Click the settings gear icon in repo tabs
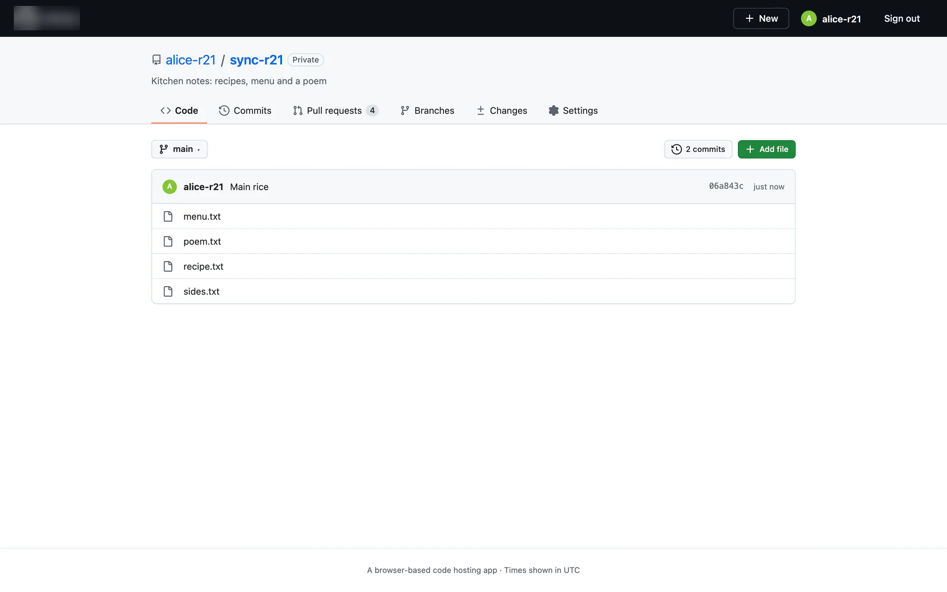Viewport: 947px width, 592px height. pyautogui.click(x=553, y=111)
